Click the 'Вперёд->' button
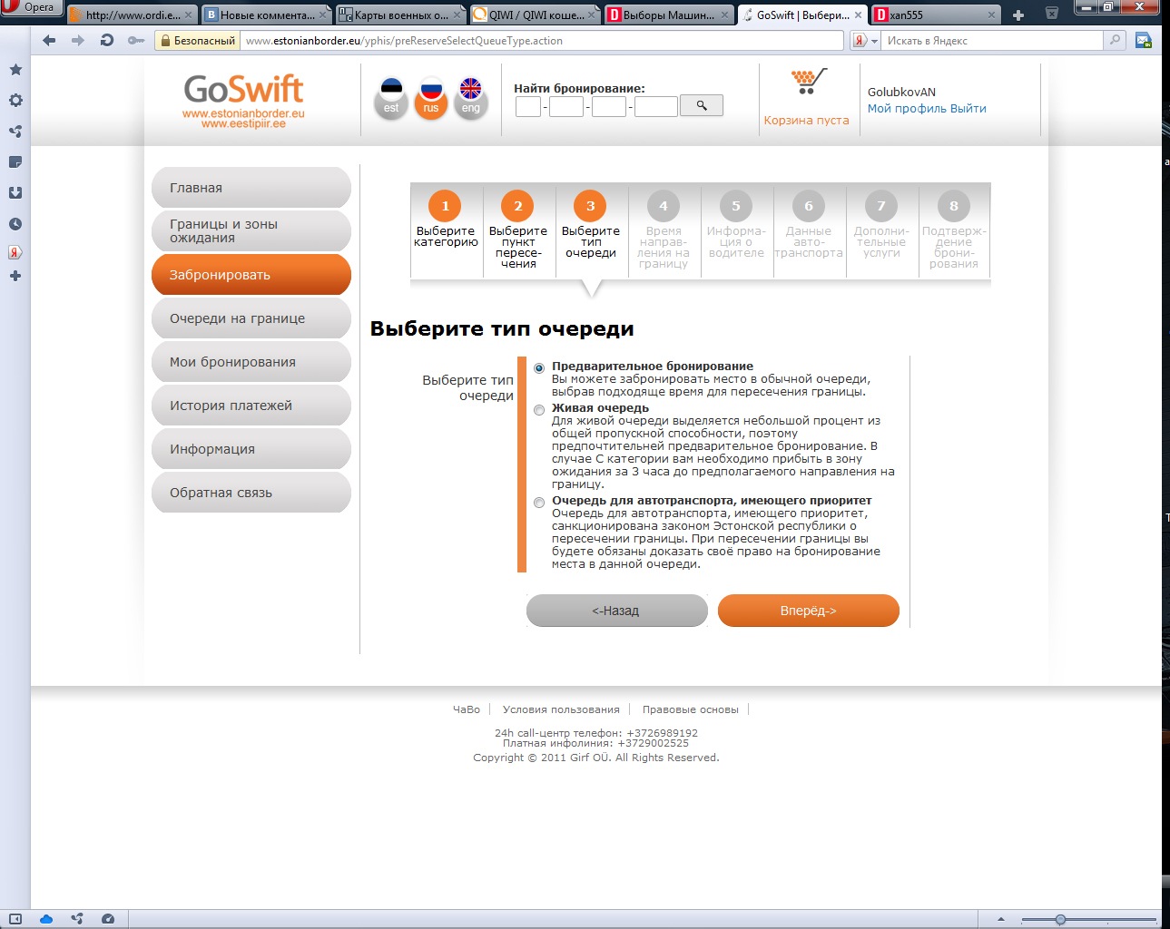 pyautogui.click(x=809, y=611)
